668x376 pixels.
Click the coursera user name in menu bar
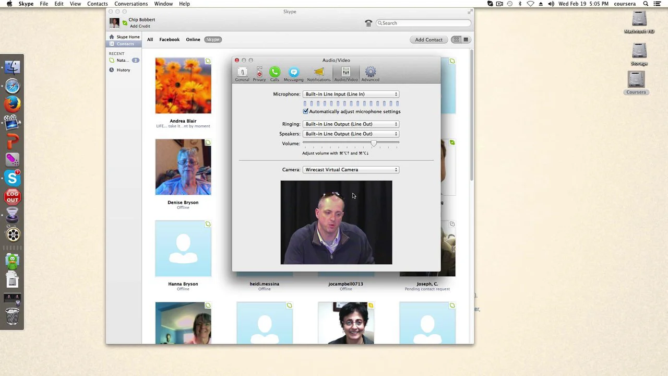(625, 4)
